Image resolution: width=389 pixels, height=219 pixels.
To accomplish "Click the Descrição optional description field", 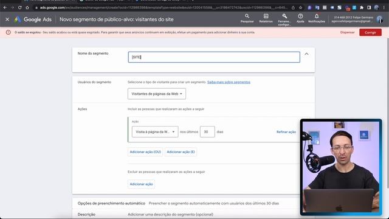I will tap(170, 214).
